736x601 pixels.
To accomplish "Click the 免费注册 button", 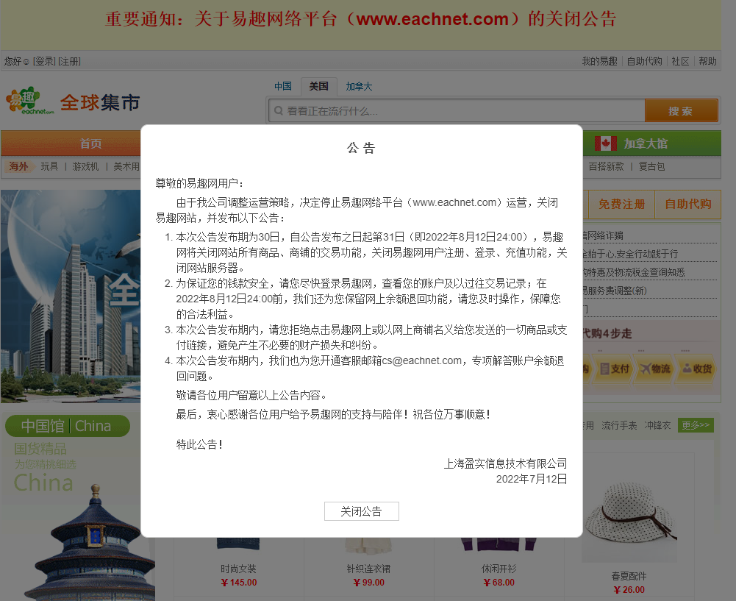I will click(621, 205).
